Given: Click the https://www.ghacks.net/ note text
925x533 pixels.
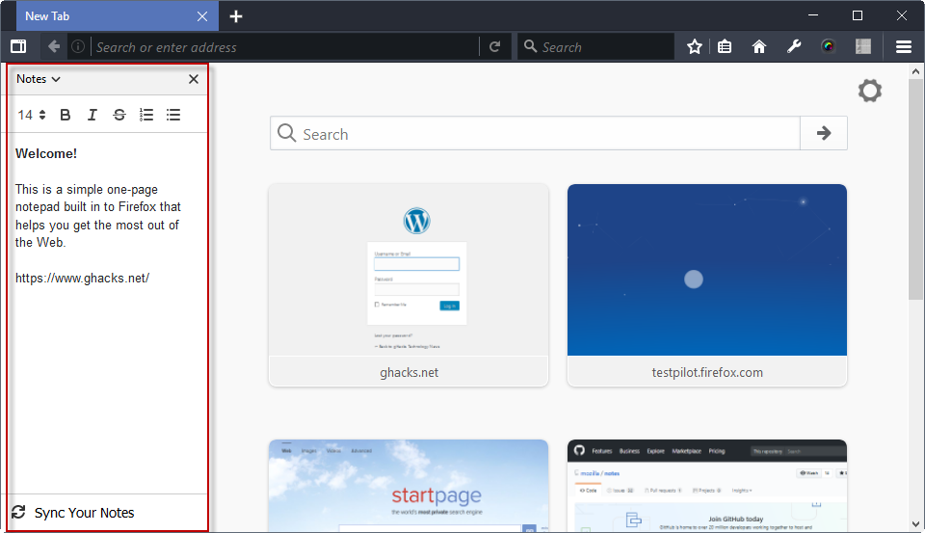Looking at the screenshot, I should click(82, 278).
